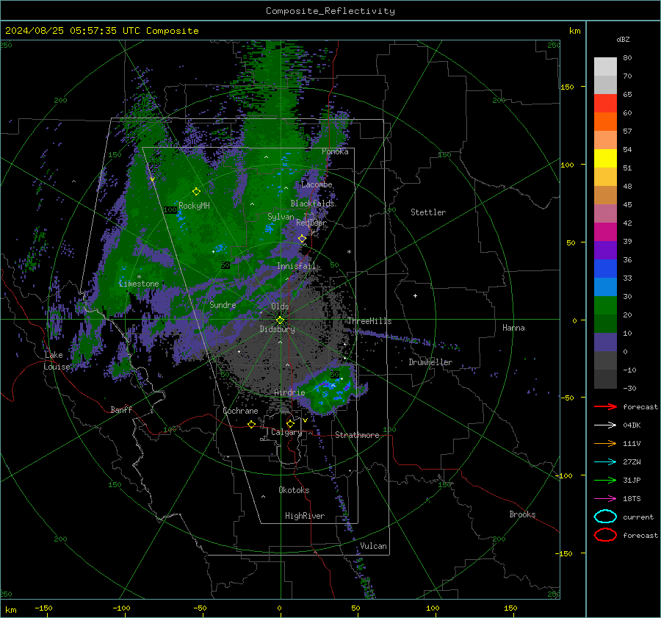Click the storm cell east of Airdrie
This screenshot has width=661, height=618.
[329, 390]
